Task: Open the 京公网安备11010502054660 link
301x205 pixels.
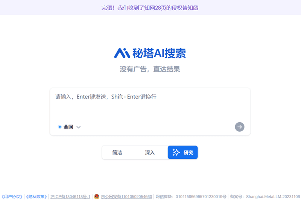Action: (x=126, y=197)
